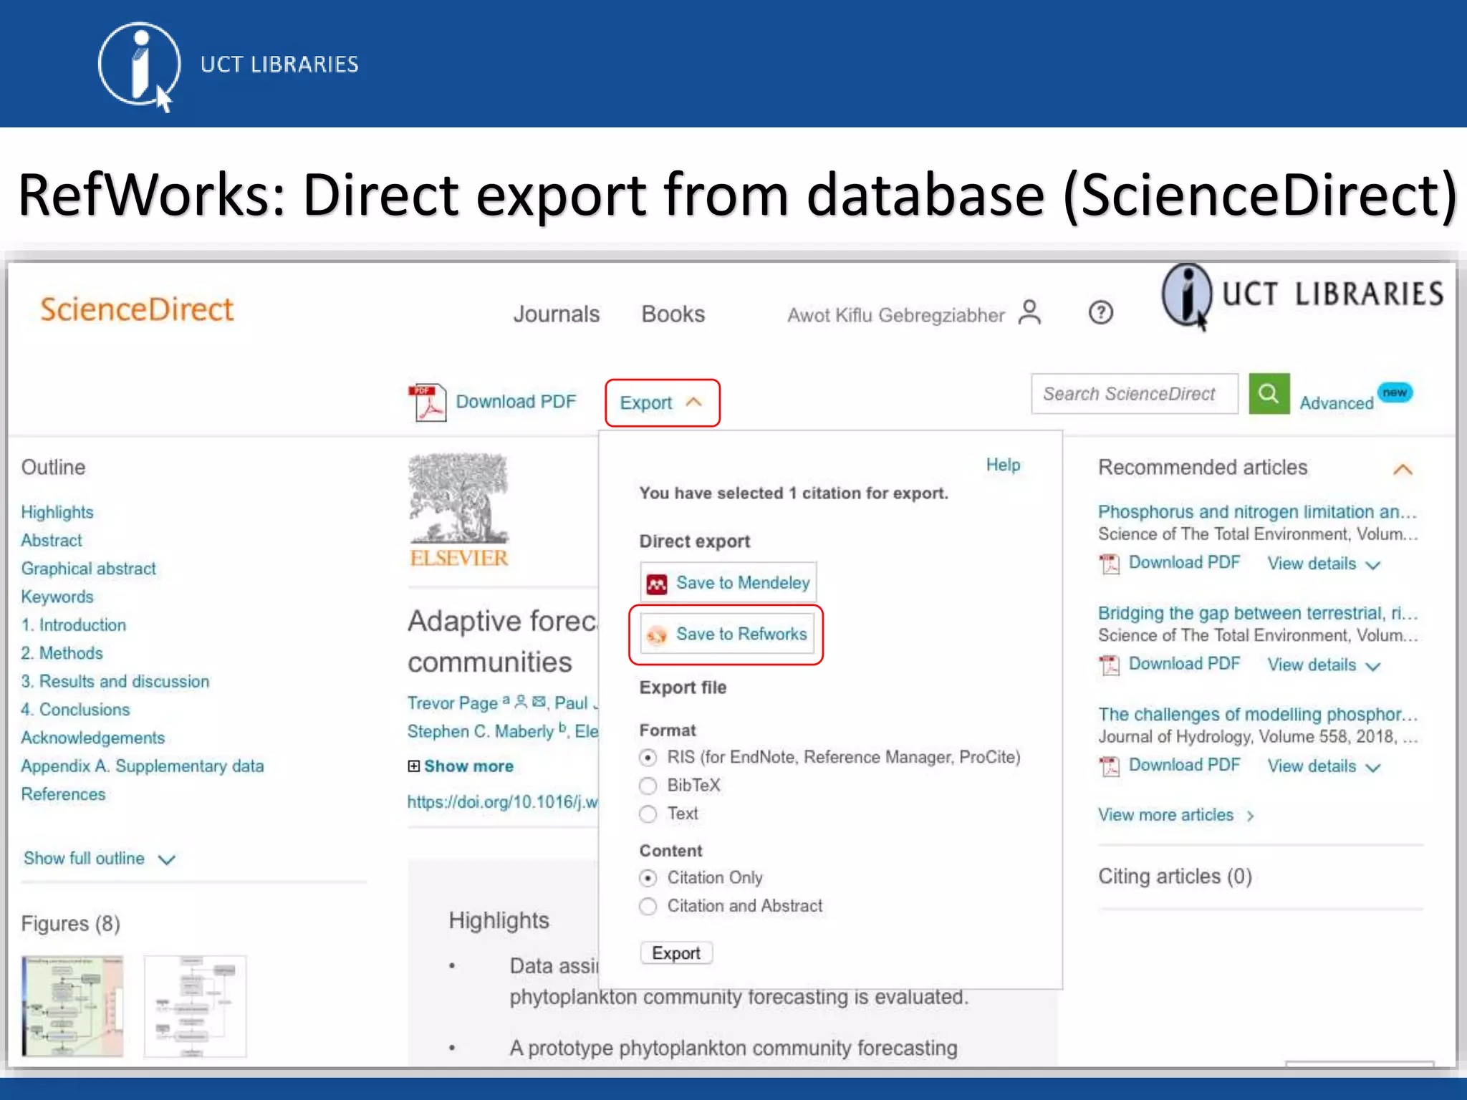This screenshot has height=1100, width=1467.
Task: Open Phosphorus and nitrogen limitation article
Action: [x=1258, y=512]
